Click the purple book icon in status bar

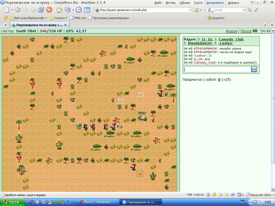coord(233,195)
